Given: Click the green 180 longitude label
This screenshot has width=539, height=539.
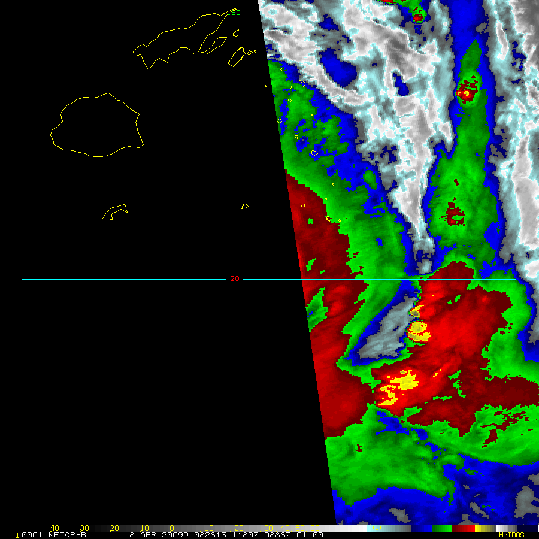Looking at the screenshot, I should 234,13.
